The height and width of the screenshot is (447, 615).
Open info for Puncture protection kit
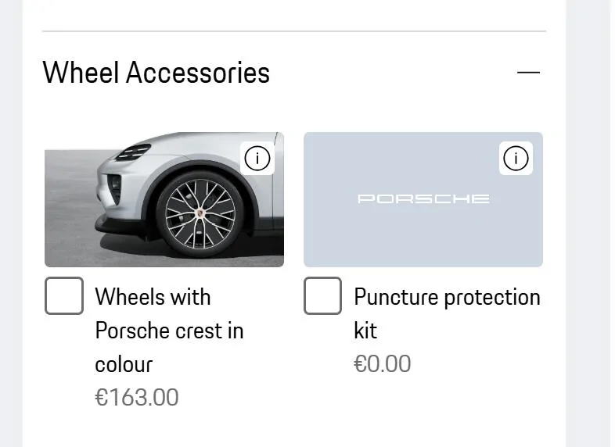click(516, 159)
